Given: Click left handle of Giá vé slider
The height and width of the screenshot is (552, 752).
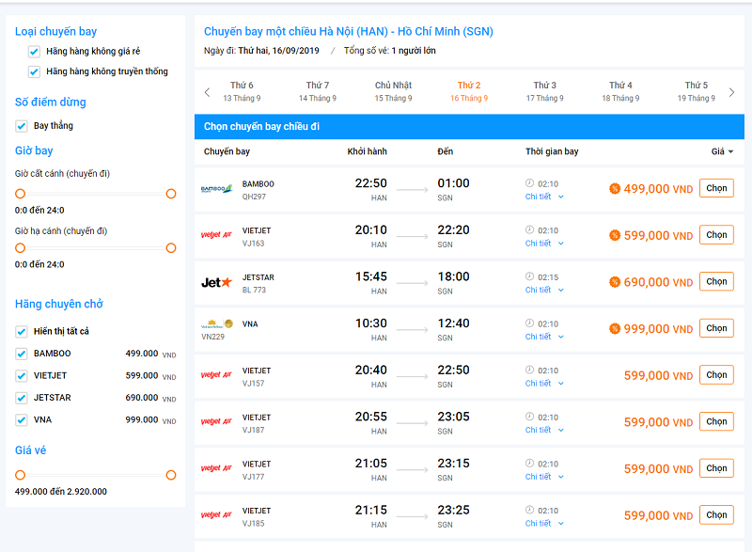Looking at the screenshot, I should 20,475.
